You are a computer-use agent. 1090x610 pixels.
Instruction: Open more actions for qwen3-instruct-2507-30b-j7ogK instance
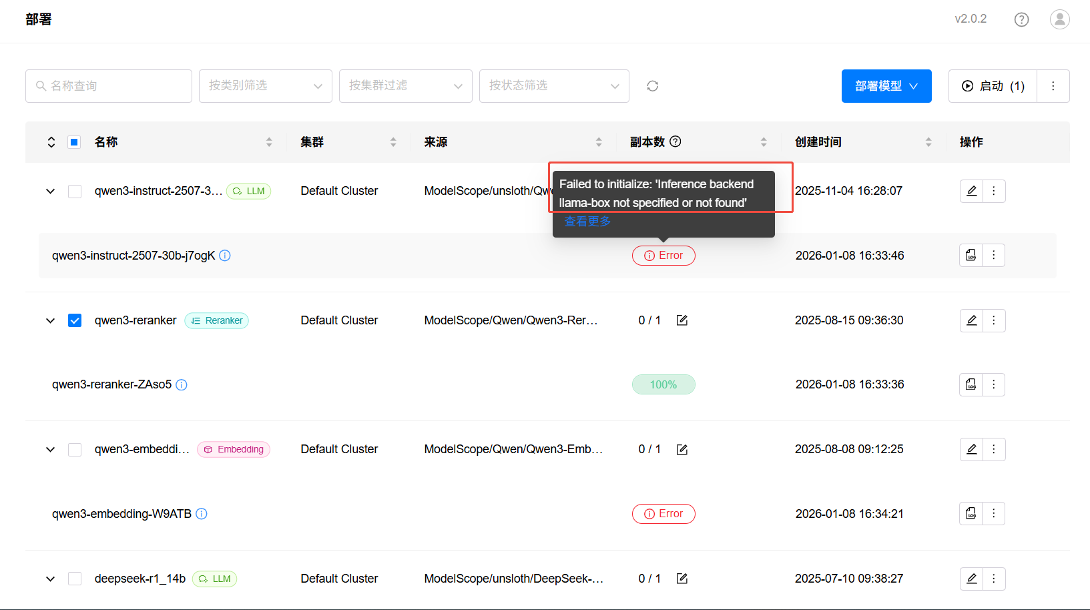pyautogui.click(x=994, y=255)
